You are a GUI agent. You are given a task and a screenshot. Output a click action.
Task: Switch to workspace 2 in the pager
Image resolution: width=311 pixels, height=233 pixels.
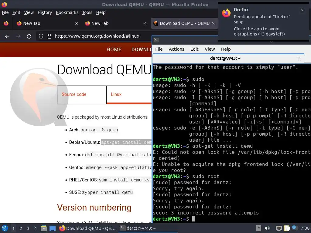pos(21,228)
